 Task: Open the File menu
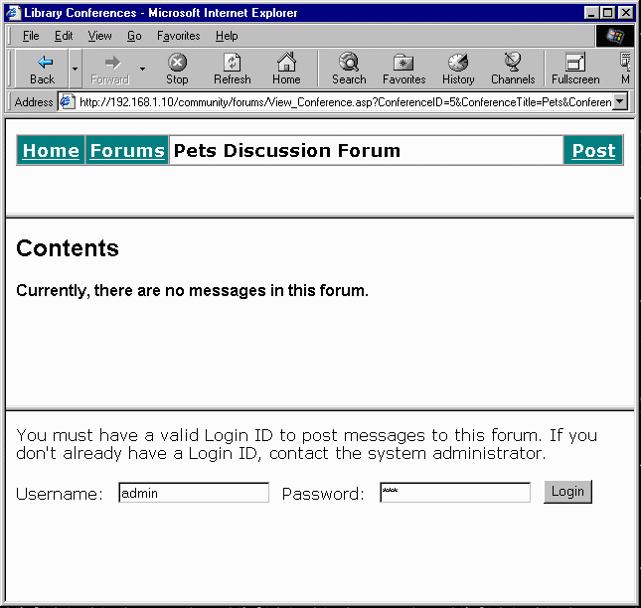click(x=31, y=36)
